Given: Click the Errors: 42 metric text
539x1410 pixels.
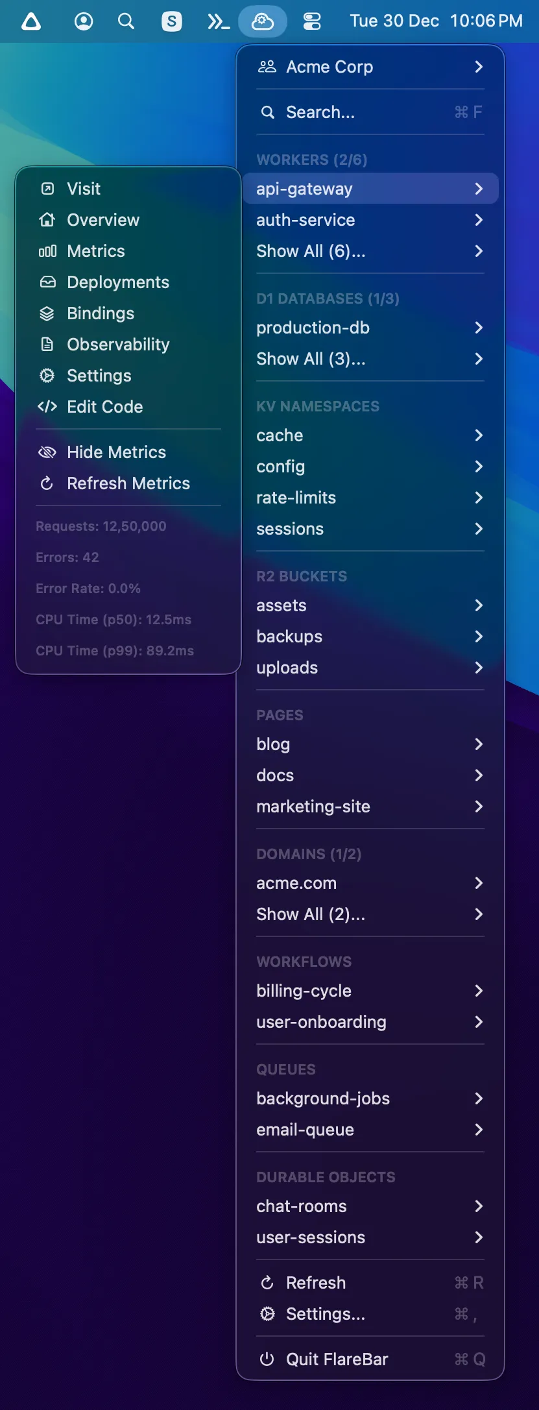Looking at the screenshot, I should 67,557.
